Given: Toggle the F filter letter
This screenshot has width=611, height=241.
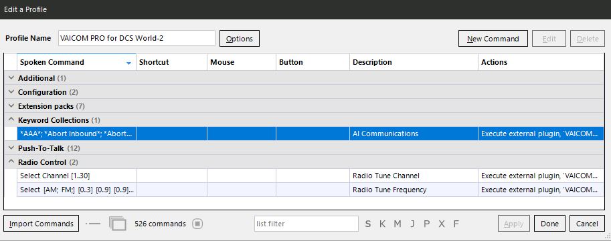Looking at the screenshot, I should pyautogui.click(x=456, y=224).
